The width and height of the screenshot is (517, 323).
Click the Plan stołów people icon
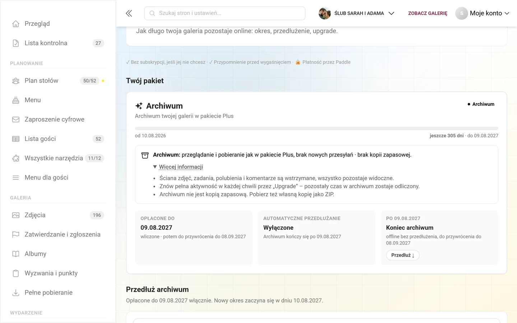pyautogui.click(x=16, y=81)
